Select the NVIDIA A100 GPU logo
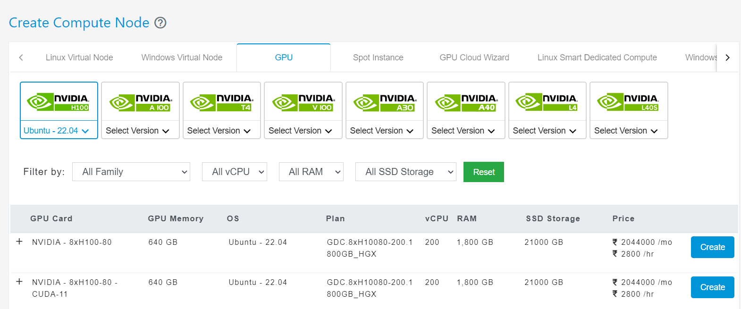The height and width of the screenshot is (309, 741). (x=140, y=102)
